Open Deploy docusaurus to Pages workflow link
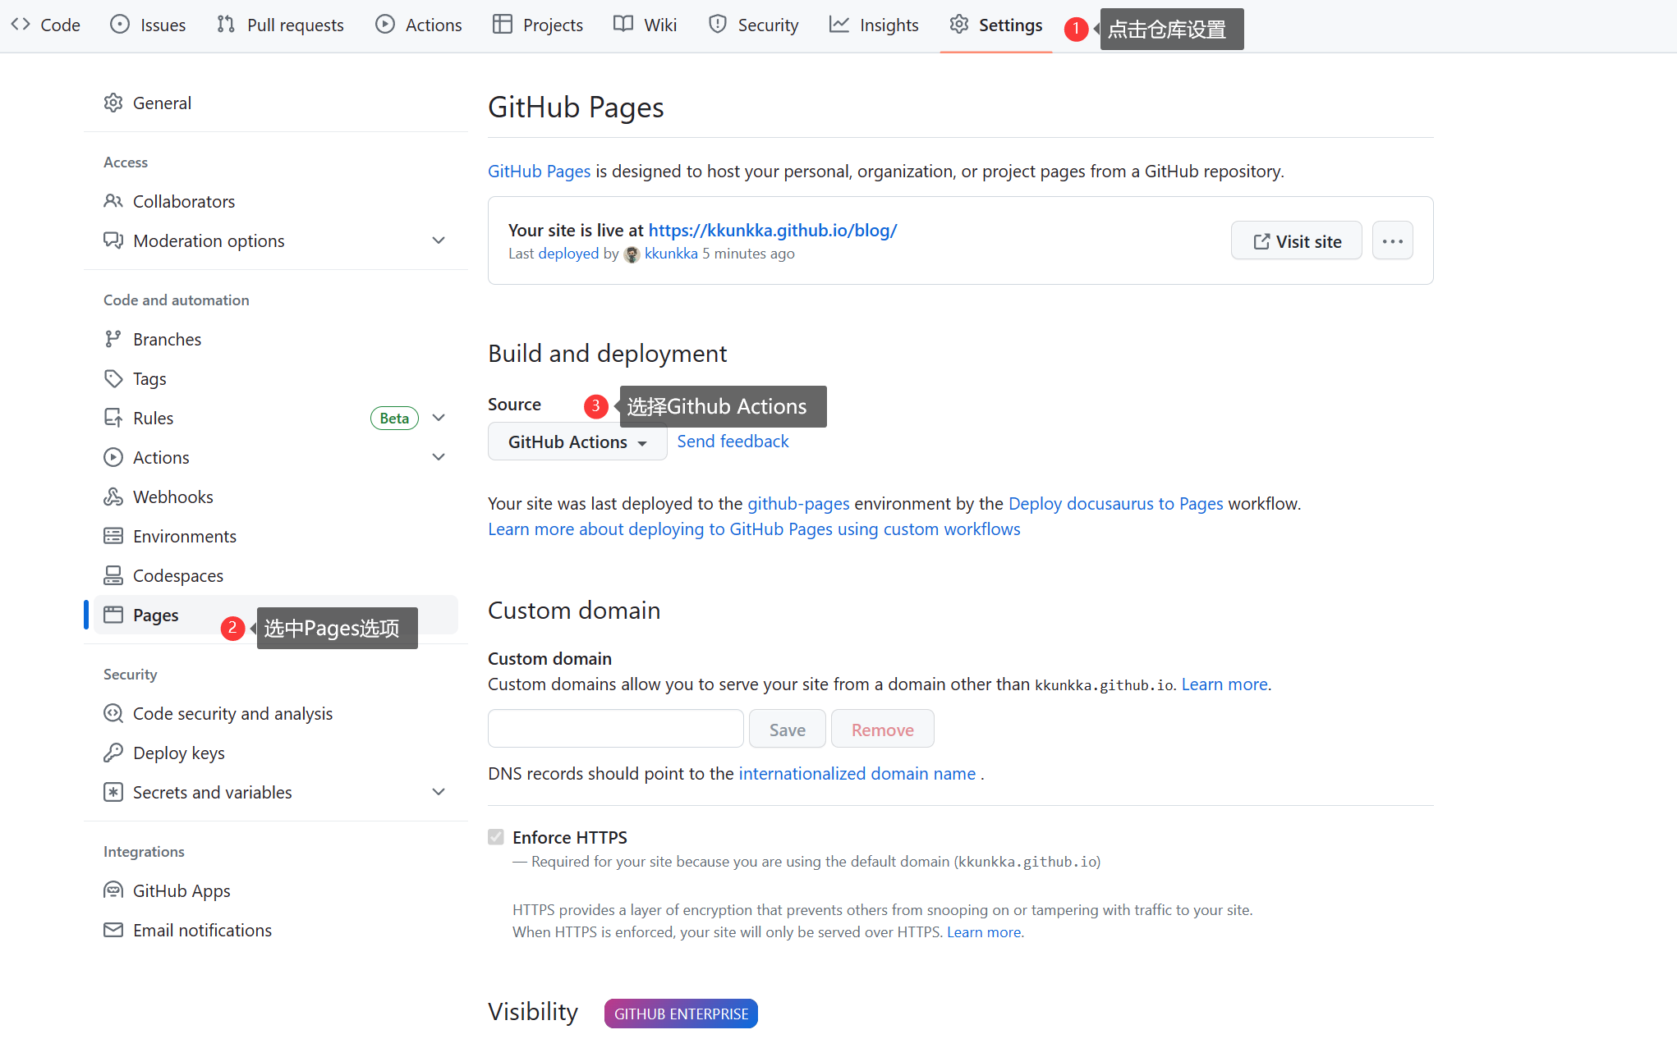 tap(1115, 503)
